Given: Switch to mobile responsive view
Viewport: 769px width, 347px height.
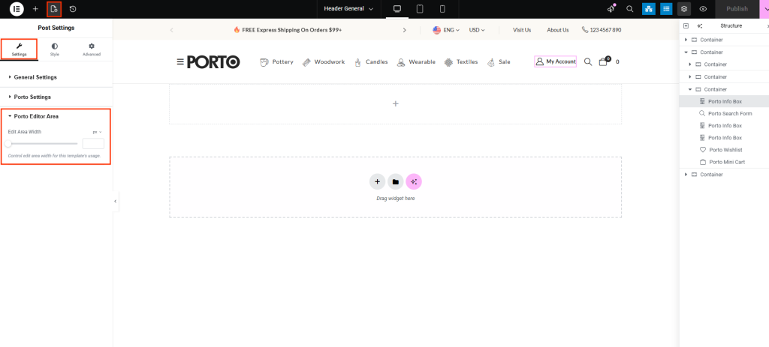Looking at the screenshot, I should 442,9.
